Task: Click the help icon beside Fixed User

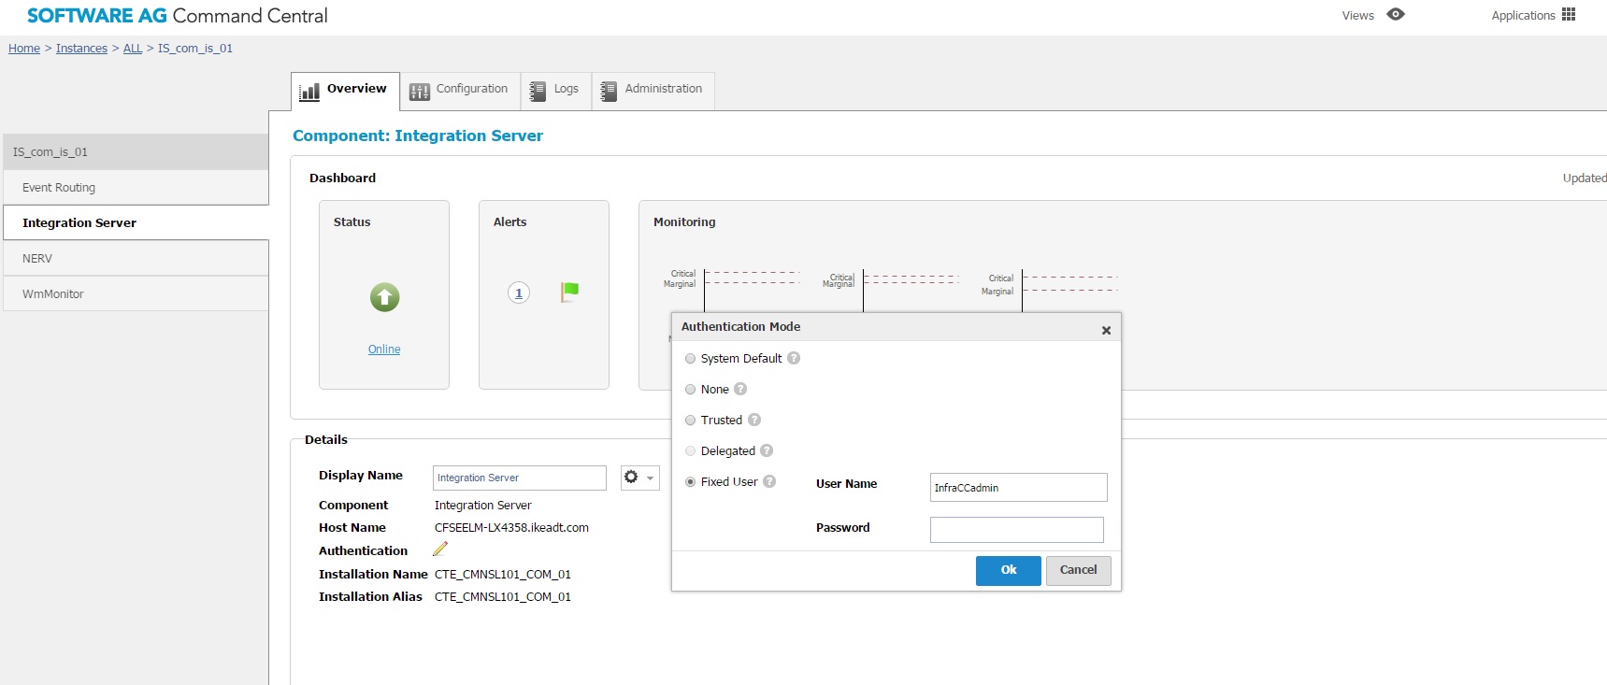Action: [769, 481]
